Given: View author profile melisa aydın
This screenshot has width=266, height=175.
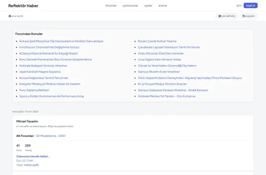Looking at the screenshot, I should pos(31,165).
